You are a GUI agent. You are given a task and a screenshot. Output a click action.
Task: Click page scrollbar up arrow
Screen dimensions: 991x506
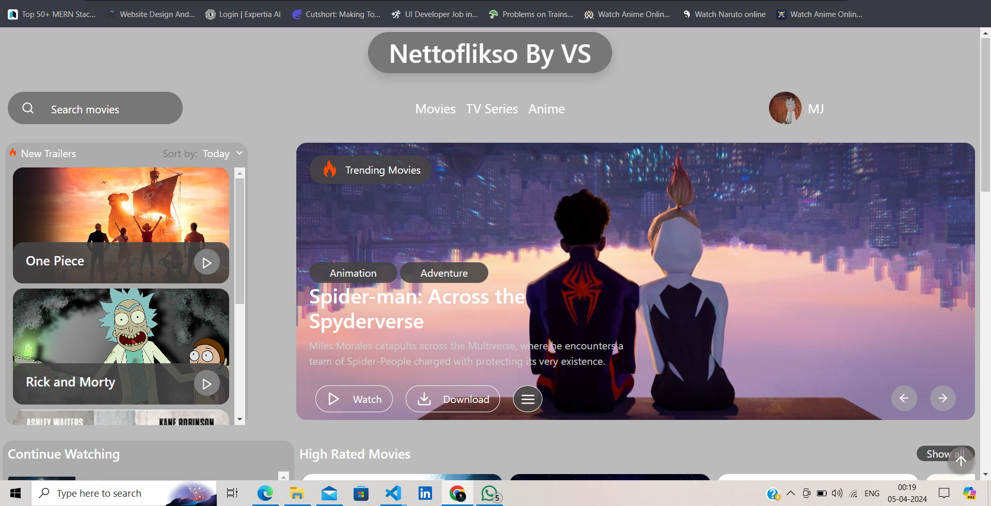click(x=985, y=32)
